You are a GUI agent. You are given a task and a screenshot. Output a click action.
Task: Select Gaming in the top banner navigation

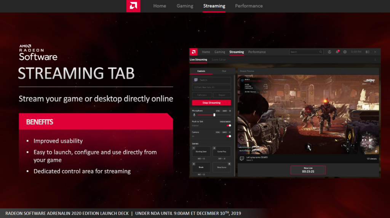(185, 6)
